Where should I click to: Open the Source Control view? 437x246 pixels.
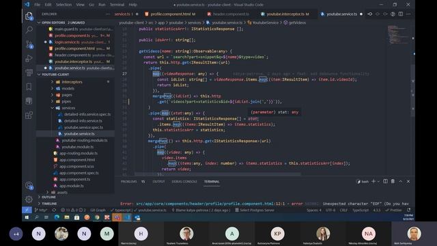point(29,44)
